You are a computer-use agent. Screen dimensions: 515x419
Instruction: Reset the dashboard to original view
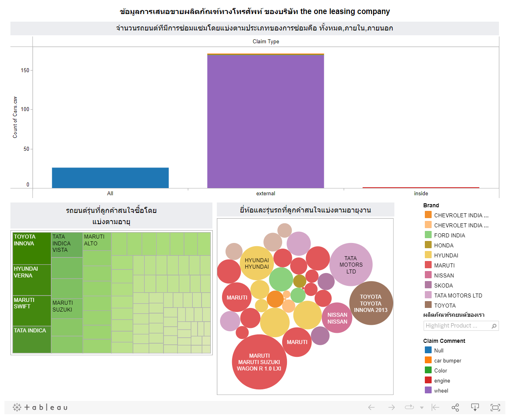pyautogui.click(x=435, y=407)
